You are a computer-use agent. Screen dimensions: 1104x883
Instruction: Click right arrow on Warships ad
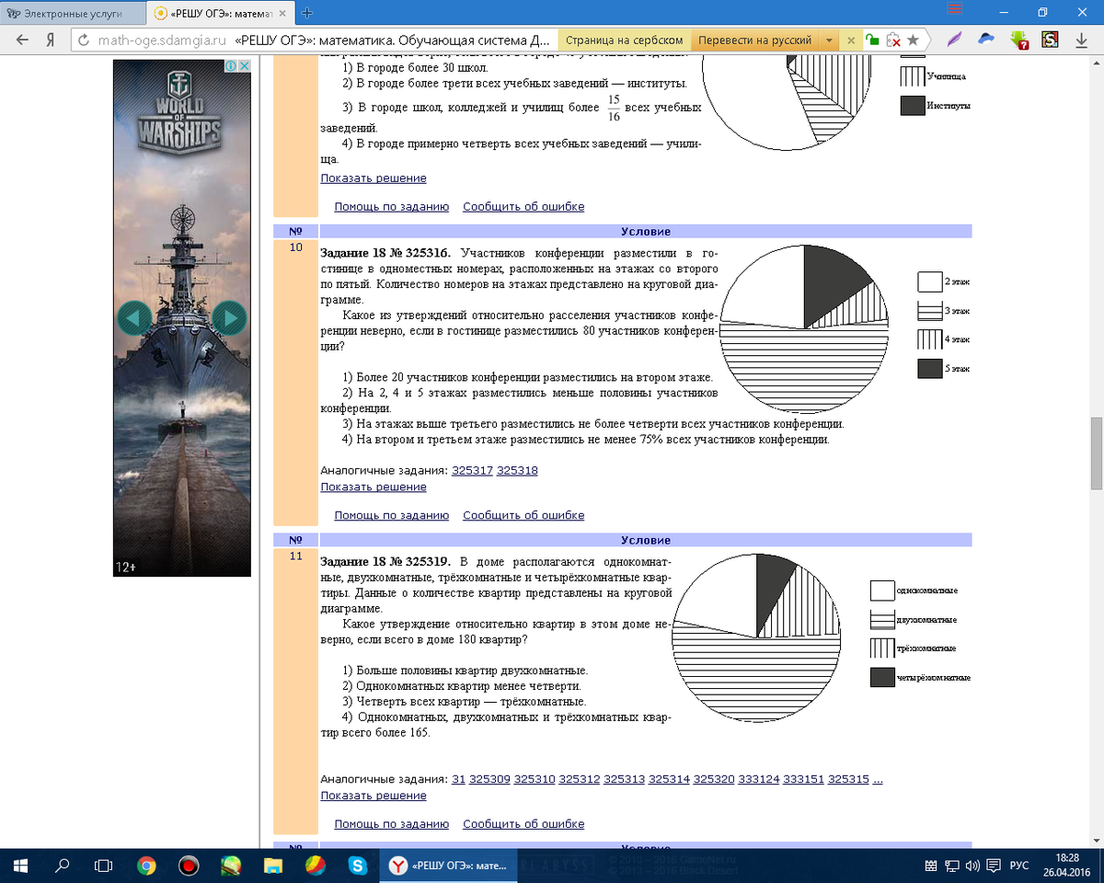pyautogui.click(x=230, y=318)
